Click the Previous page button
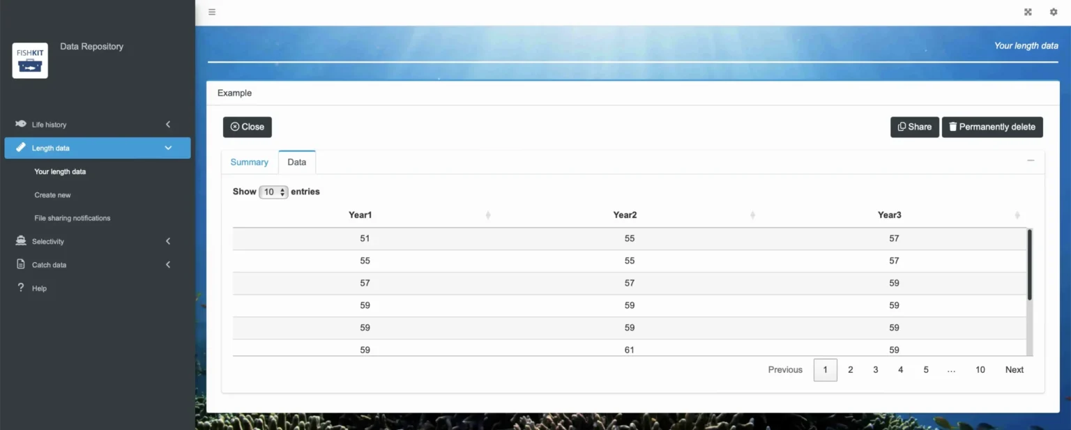The image size is (1071, 430). click(x=785, y=370)
